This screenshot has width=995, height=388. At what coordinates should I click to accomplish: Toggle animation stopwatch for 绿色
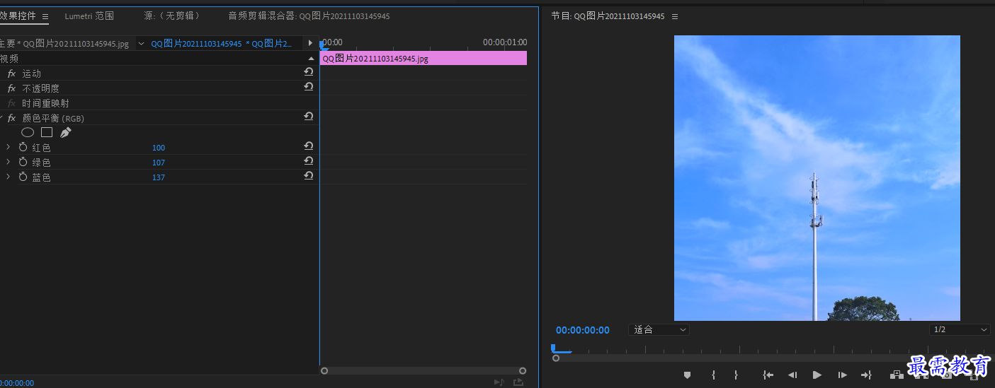23,162
